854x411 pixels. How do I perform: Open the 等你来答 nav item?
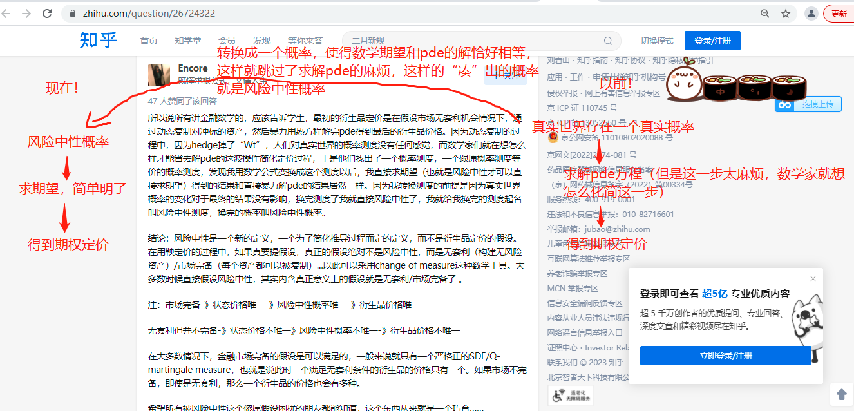[305, 41]
